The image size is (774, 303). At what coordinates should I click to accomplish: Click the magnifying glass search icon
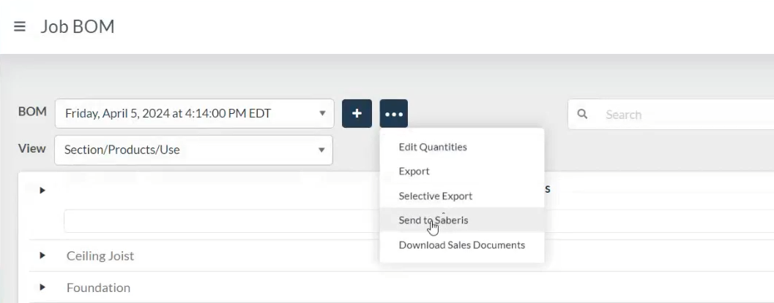pyautogui.click(x=583, y=115)
